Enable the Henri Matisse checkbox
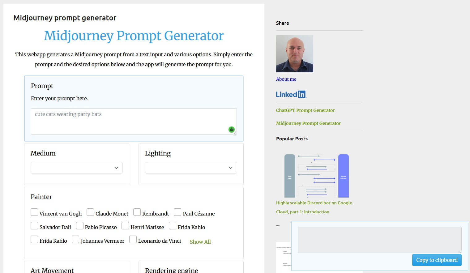The image size is (470, 273). point(125,226)
